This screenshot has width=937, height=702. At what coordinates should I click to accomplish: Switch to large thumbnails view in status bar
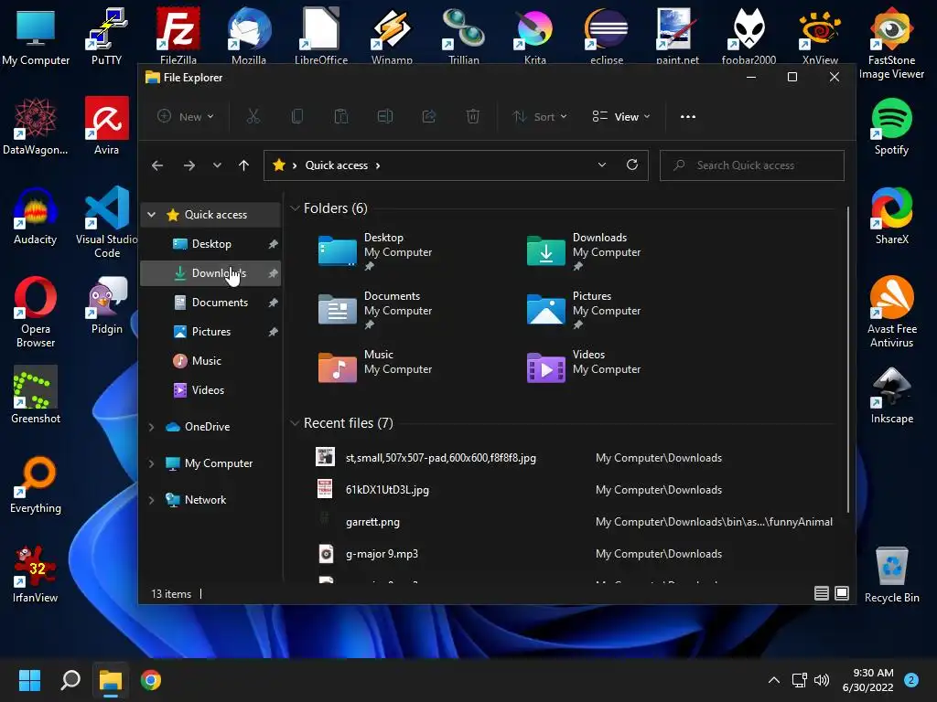click(x=842, y=592)
